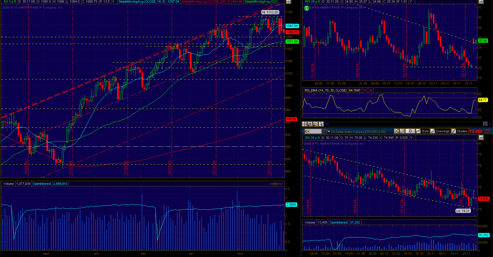Click the blue scroll-left arrow
The height and width of the screenshot is (257, 493).
(x=326, y=124)
